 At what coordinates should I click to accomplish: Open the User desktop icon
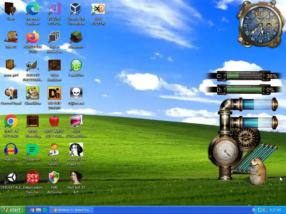pyautogui.click(x=11, y=9)
